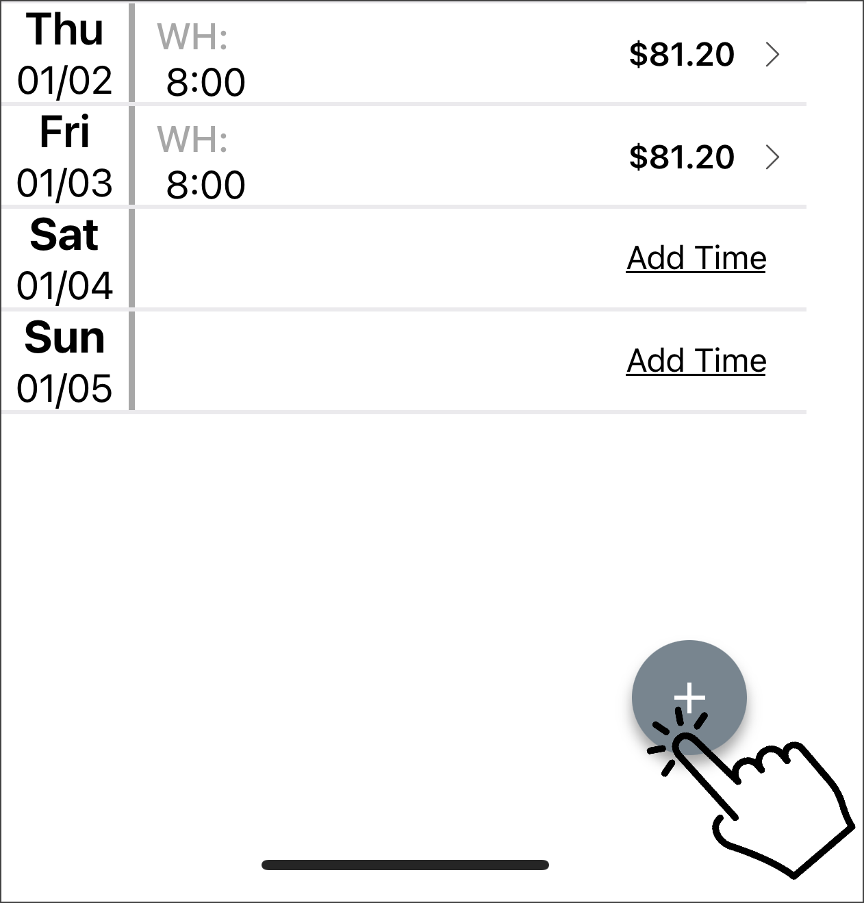864x903 pixels.
Task: Open Thursday entry via its chevron arrow
Action: tap(773, 54)
